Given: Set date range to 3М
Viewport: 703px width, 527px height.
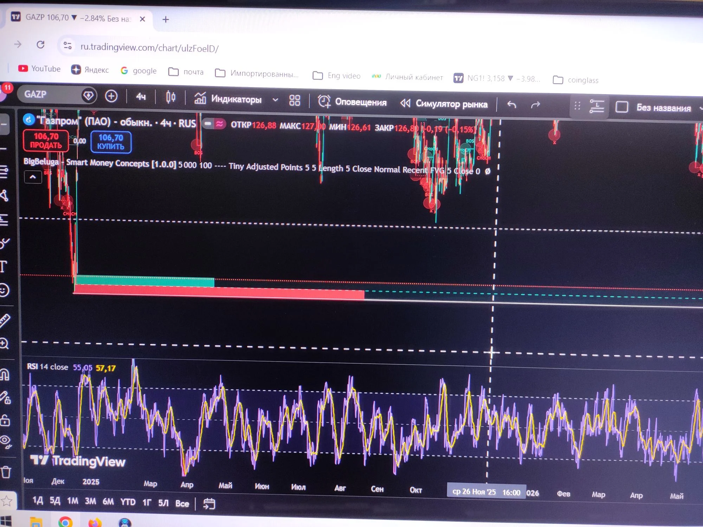Looking at the screenshot, I should [x=90, y=501].
